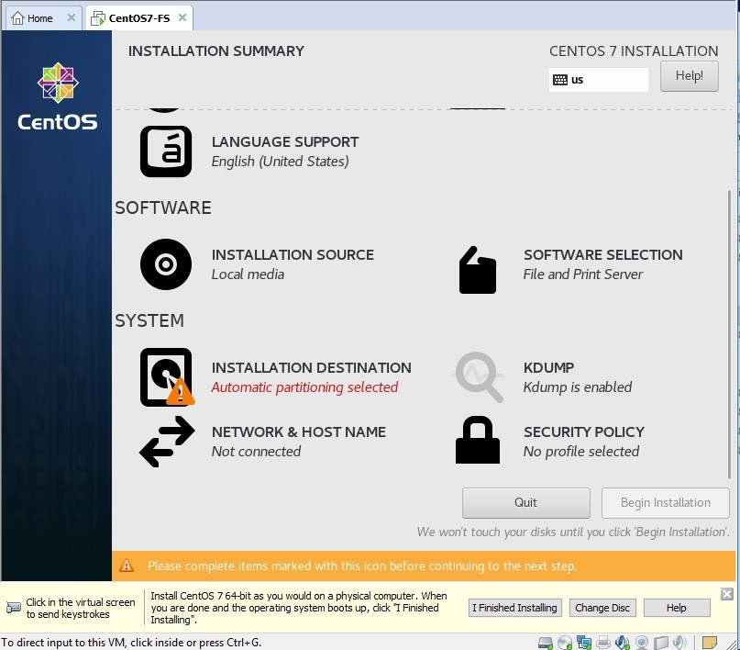Open the Installation Destination disk icon
Image resolution: width=740 pixels, height=650 pixels.
coord(166,376)
